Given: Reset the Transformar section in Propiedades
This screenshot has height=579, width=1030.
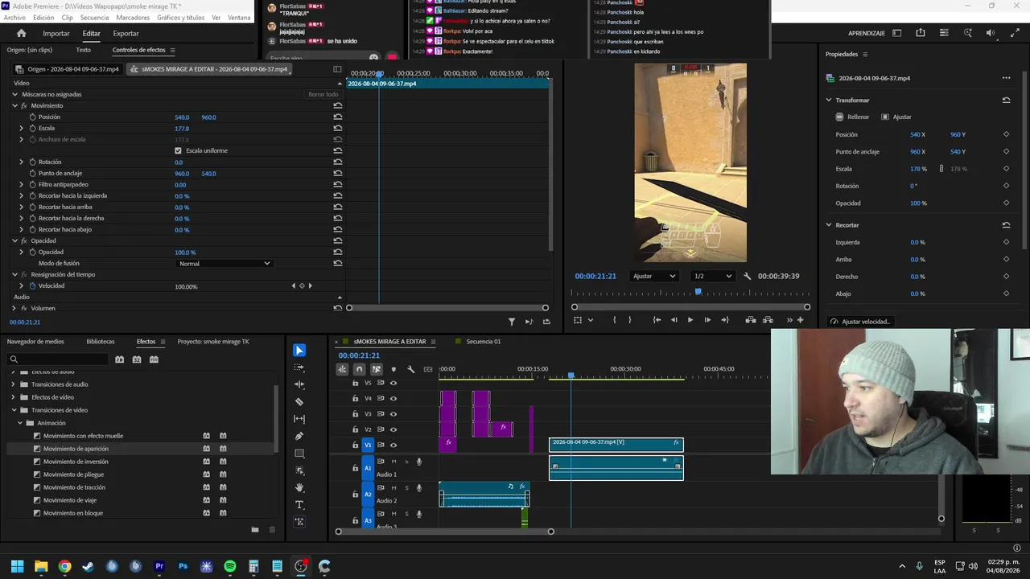Looking at the screenshot, I should click(1006, 100).
